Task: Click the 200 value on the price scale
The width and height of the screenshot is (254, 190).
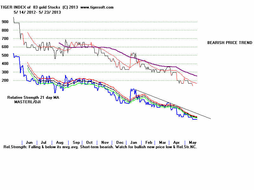Action: [4, 80]
